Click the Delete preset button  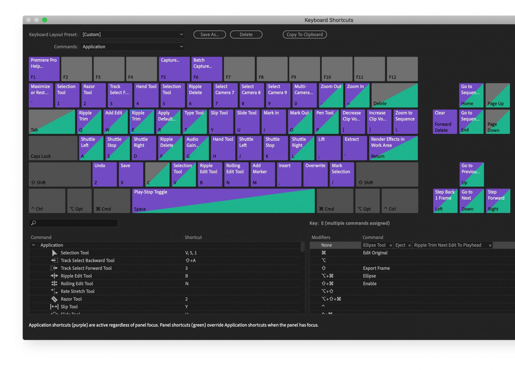click(x=246, y=34)
